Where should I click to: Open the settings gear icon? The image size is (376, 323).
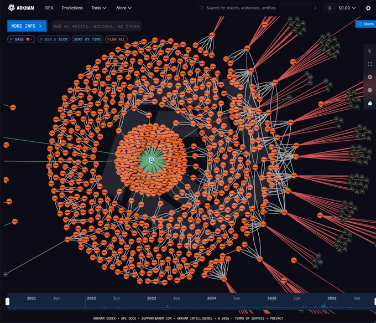(x=368, y=8)
